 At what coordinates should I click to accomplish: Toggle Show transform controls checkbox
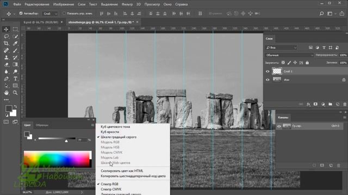coord(64,13)
